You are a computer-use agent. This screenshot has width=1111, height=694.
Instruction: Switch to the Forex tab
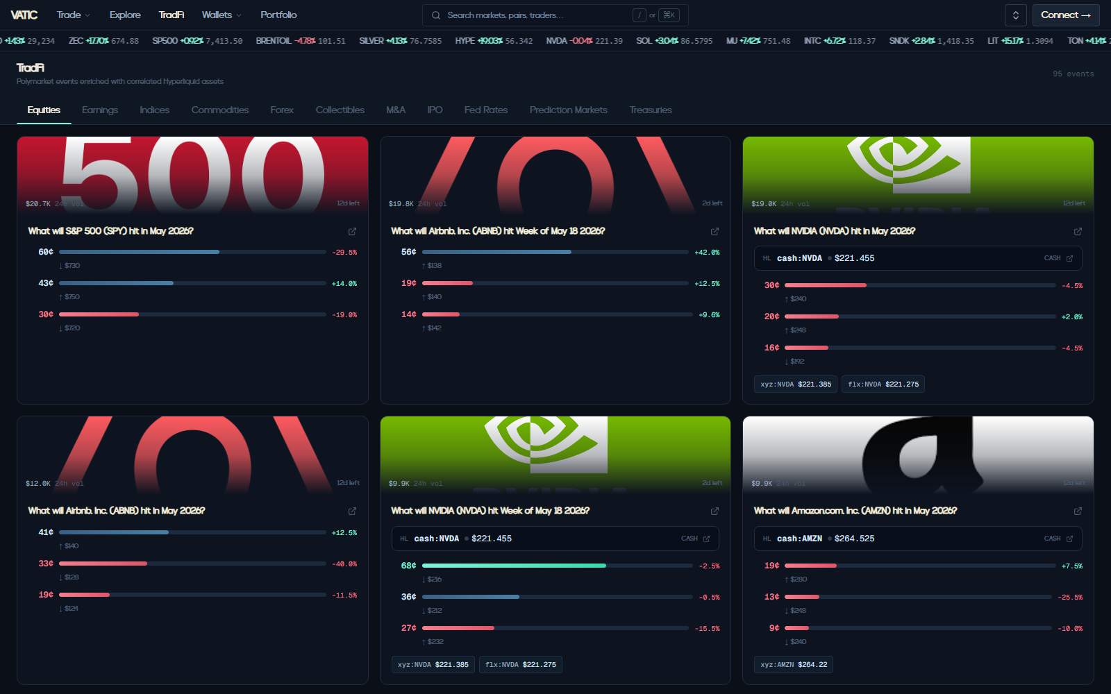[x=282, y=110]
